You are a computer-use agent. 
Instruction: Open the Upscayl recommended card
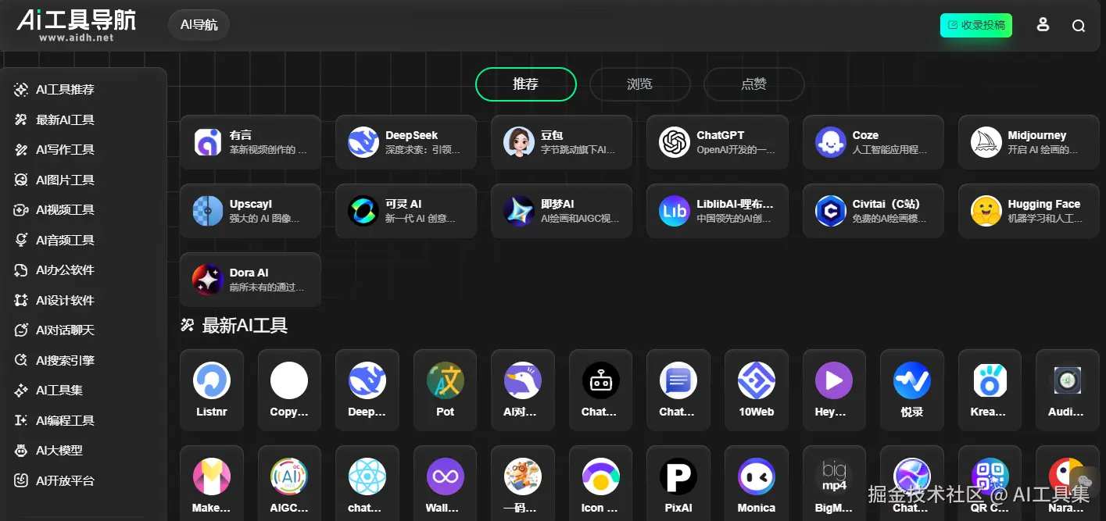250,211
